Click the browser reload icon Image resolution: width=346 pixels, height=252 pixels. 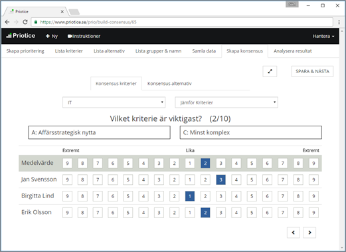pyautogui.click(x=25, y=22)
